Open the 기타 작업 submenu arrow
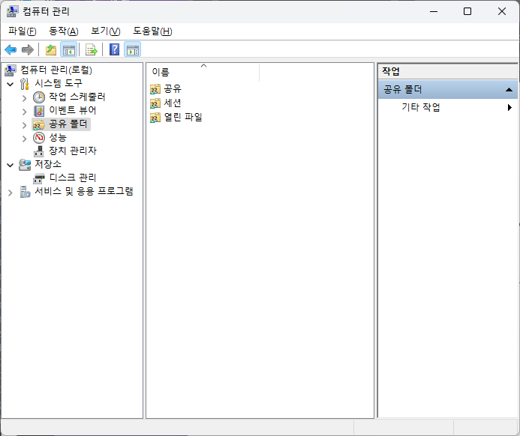 (509, 107)
